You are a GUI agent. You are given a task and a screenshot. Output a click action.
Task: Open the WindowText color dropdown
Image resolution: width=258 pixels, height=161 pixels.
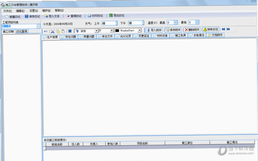click(139, 31)
